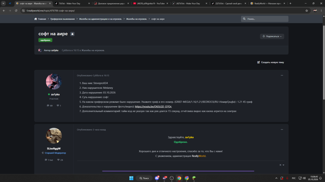Screen dimensions: 325x182
Task: Click the home icon in breadcrumbs
Action: click(36, 19)
